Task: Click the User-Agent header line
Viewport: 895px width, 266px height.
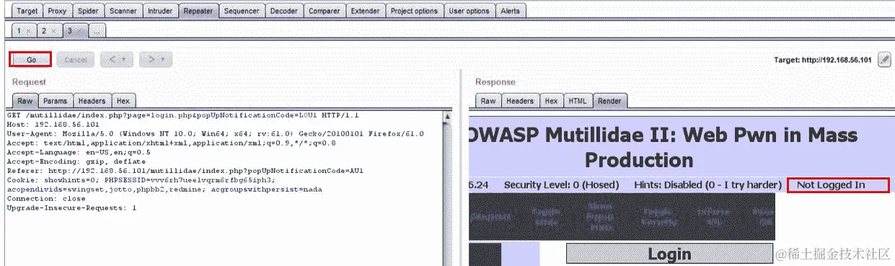Action: pyautogui.click(x=216, y=134)
